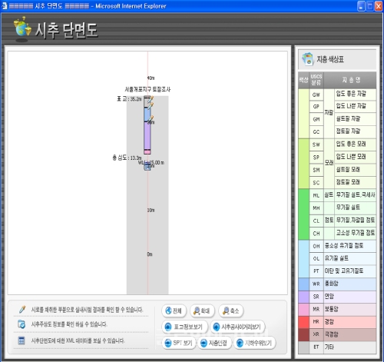Click the magnifier-minus icon in the 축소 button
384x362 pixels.
click(x=226, y=311)
